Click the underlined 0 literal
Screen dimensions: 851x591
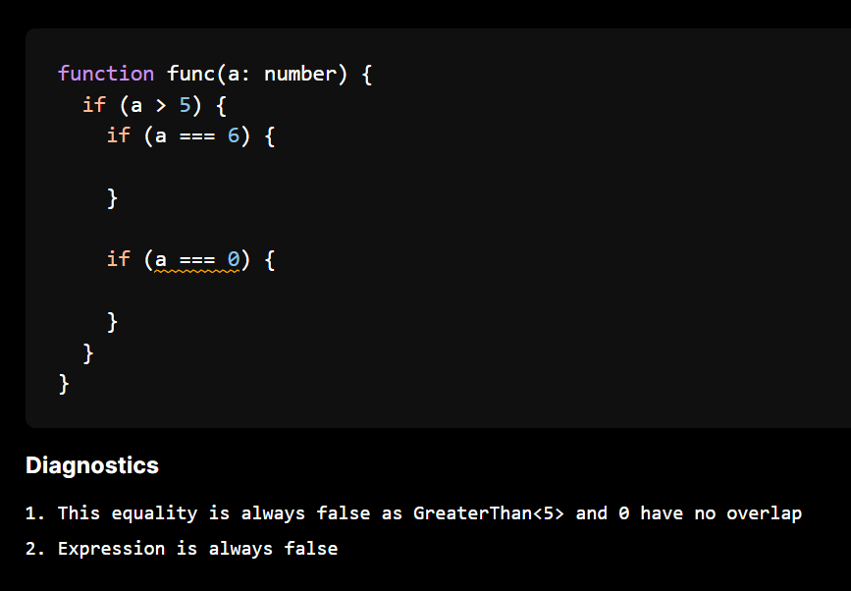(234, 259)
